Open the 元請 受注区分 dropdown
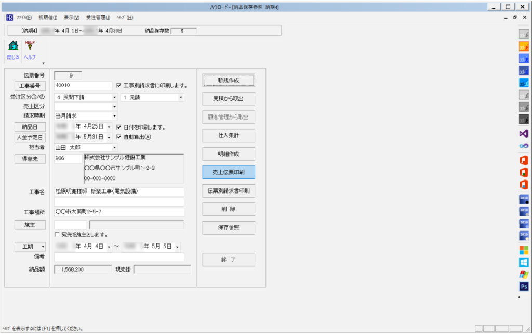The width and height of the screenshot is (532, 334). (x=181, y=97)
